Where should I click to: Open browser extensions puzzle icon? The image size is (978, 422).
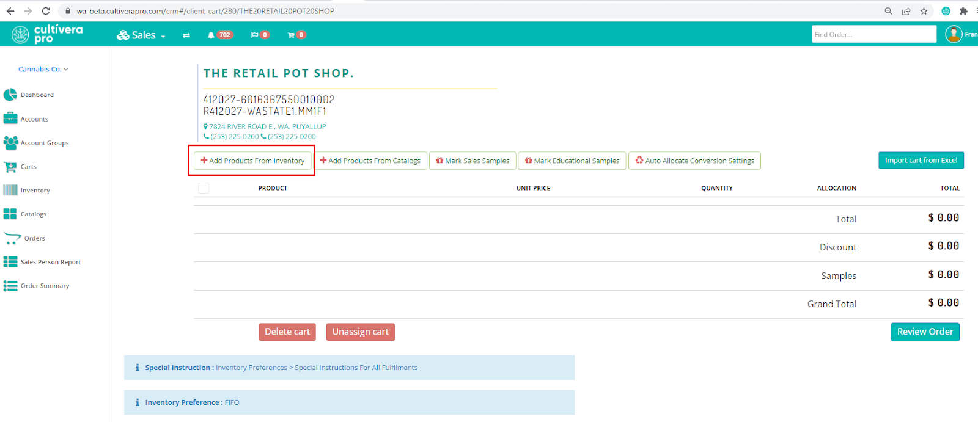(x=963, y=11)
